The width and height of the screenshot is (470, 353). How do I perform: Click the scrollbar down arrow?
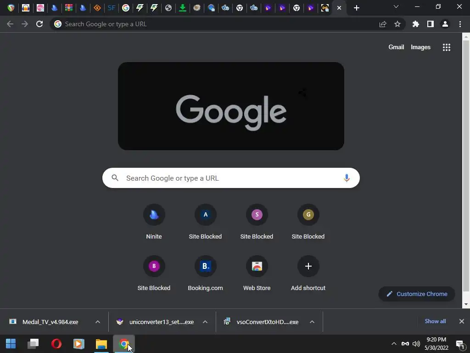[466, 304]
